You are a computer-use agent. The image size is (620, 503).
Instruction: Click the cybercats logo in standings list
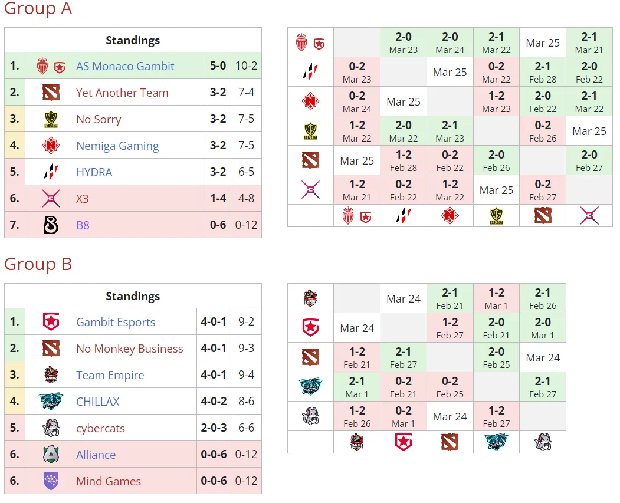[x=51, y=428]
